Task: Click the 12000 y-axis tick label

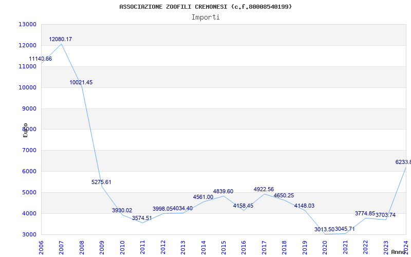Action: pyautogui.click(x=28, y=45)
